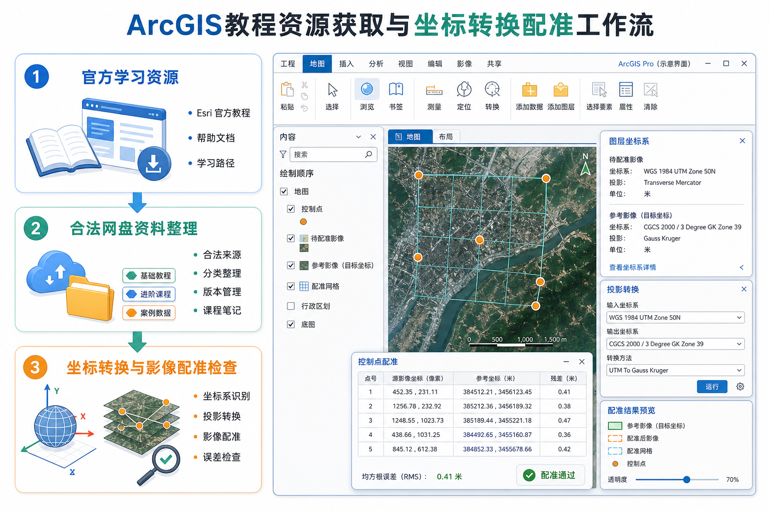Switch to the 编辑 ribbon tab
The image size is (769, 513).
pyautogui.click(x=435, y=64)
